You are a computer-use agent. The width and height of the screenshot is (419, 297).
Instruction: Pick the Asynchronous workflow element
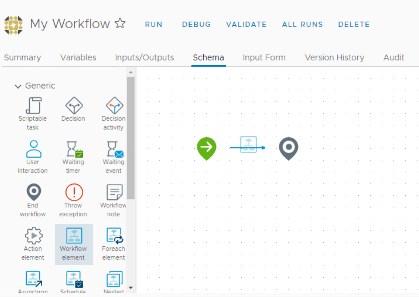pyautogui.click(x=33, y=282)
